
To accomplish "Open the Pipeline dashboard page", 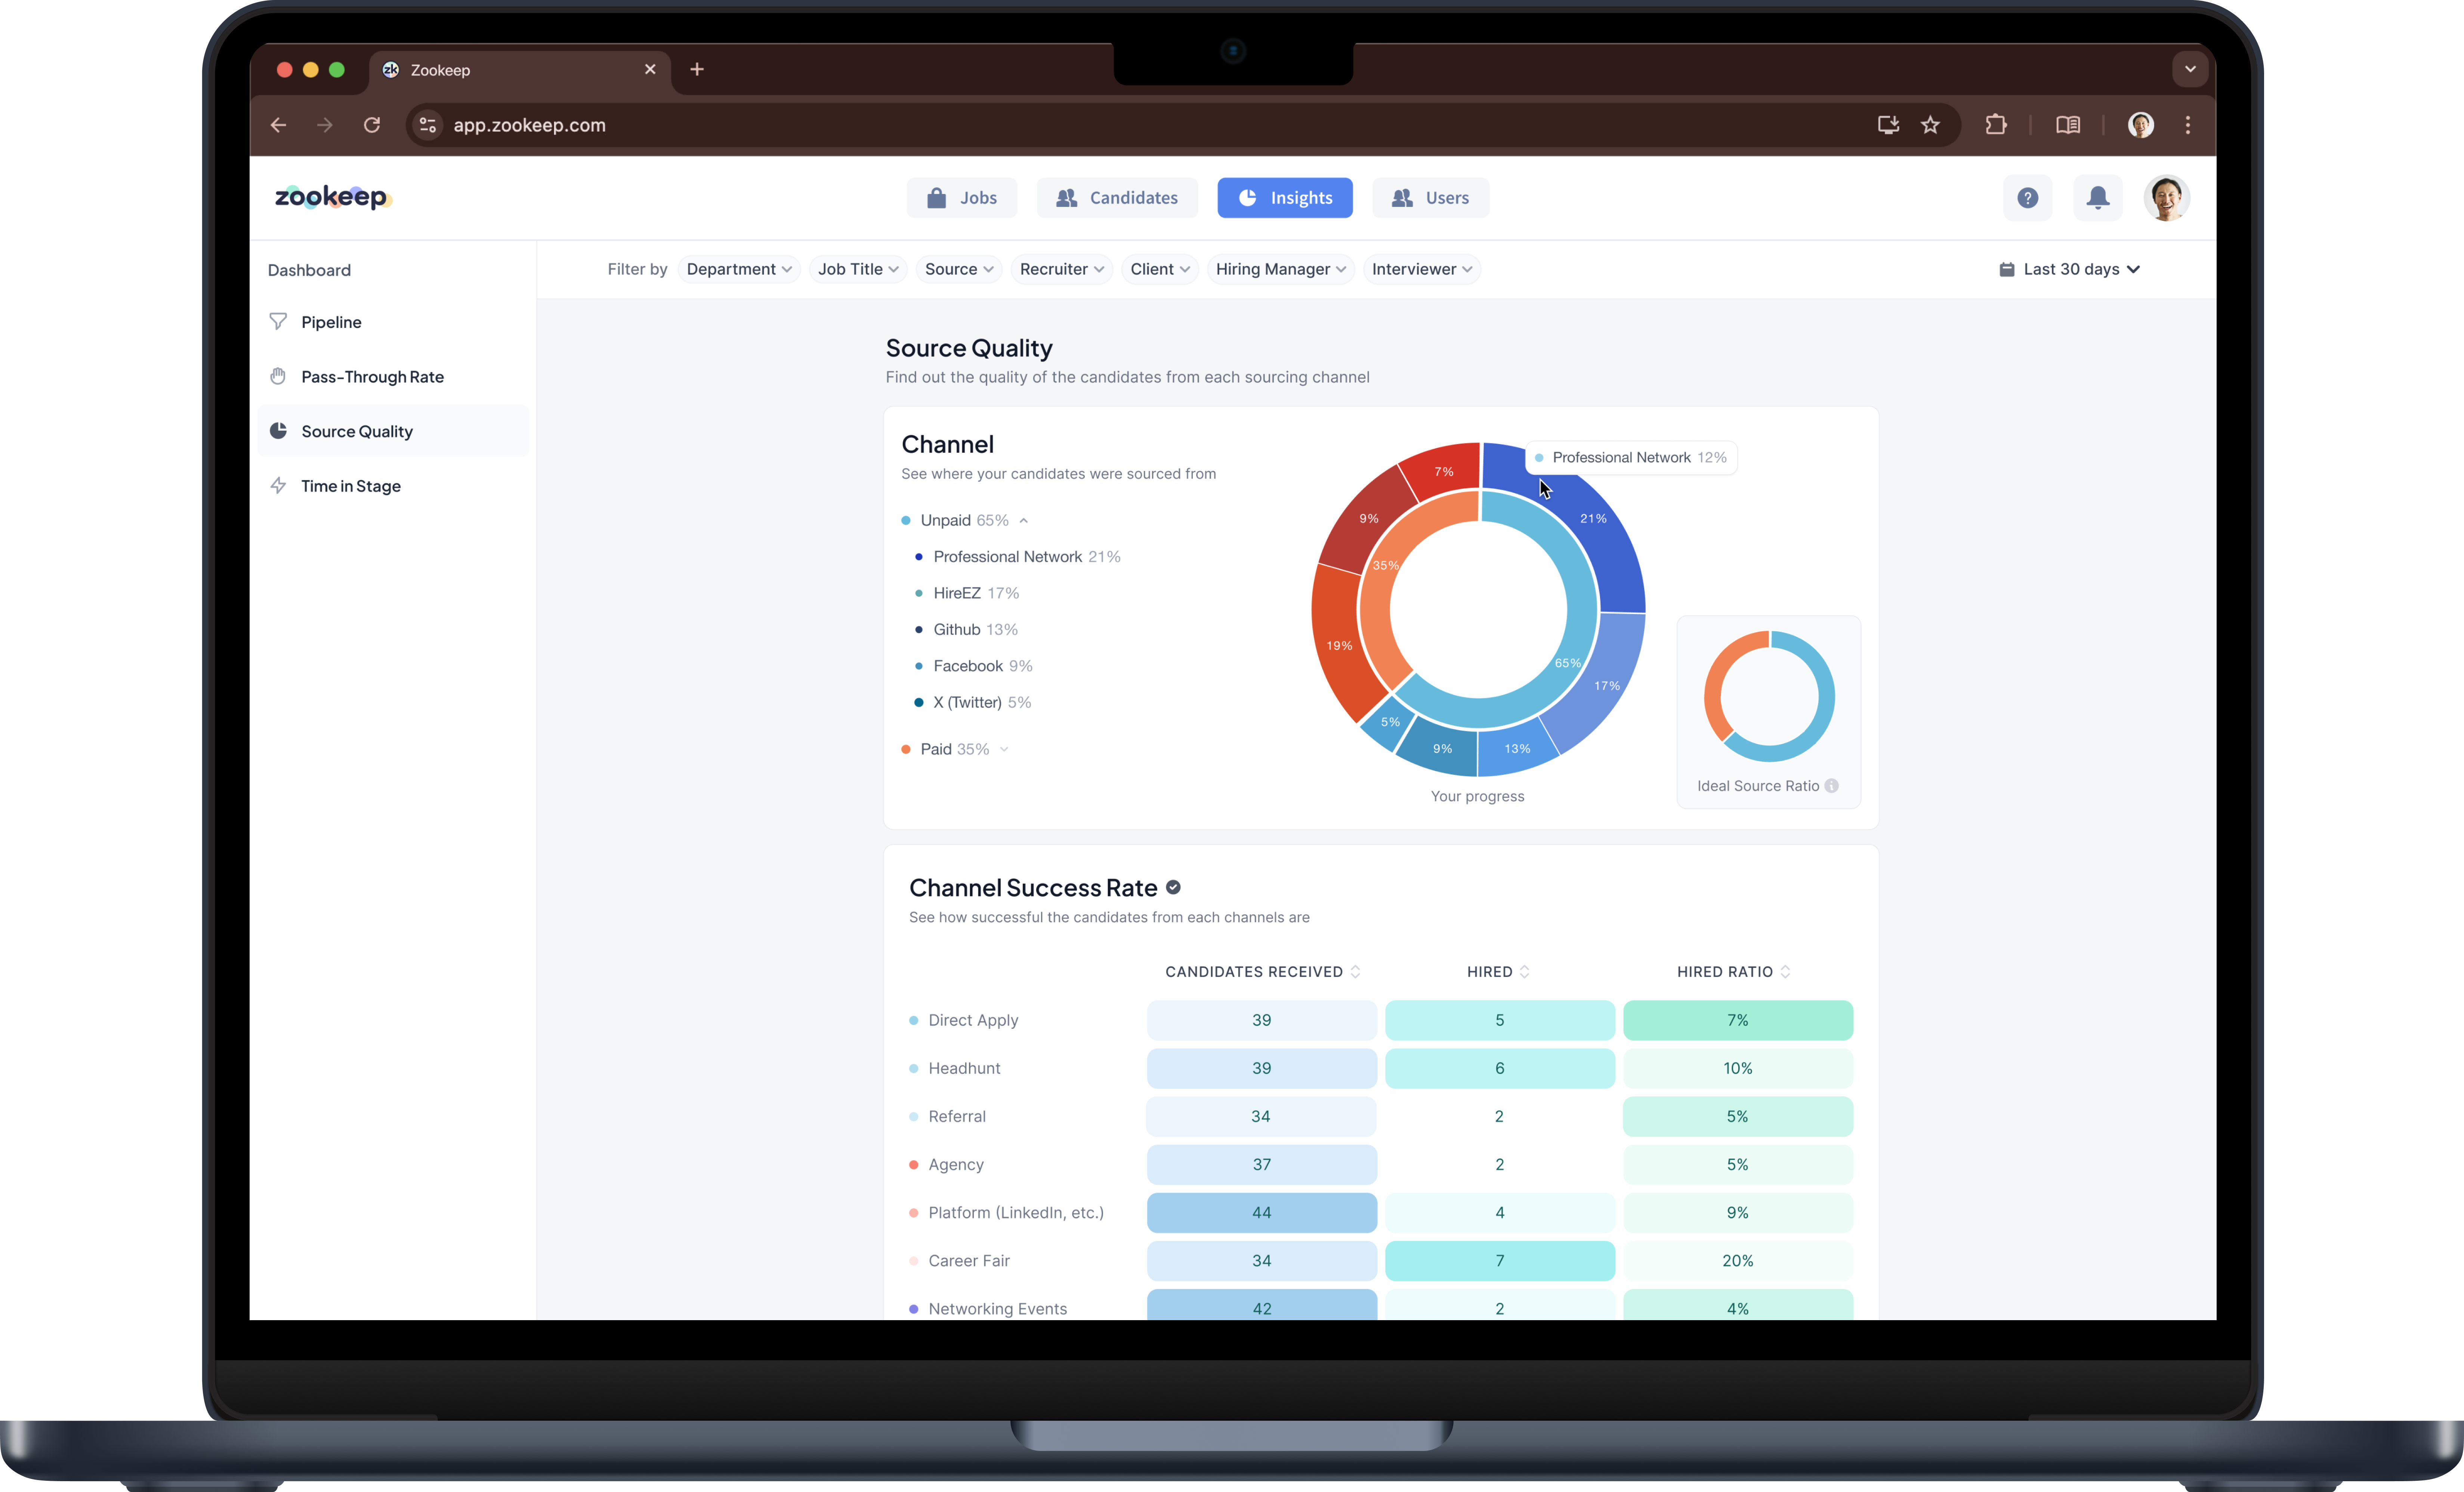I will (x=331, y=321).
